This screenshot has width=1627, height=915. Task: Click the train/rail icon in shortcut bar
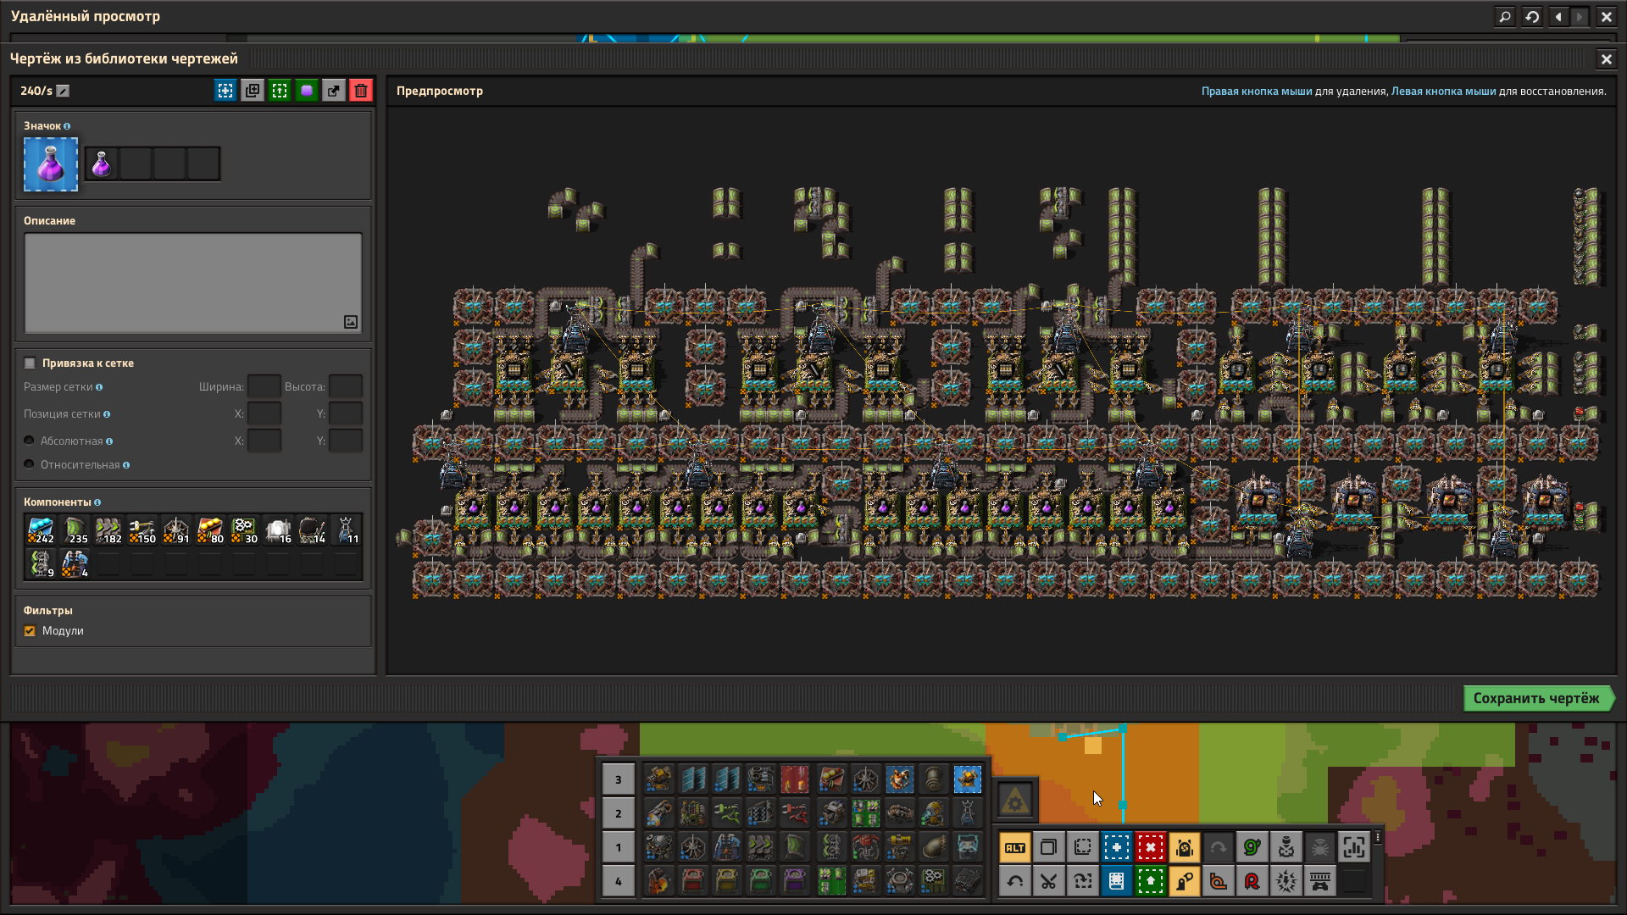(1320, 881)
